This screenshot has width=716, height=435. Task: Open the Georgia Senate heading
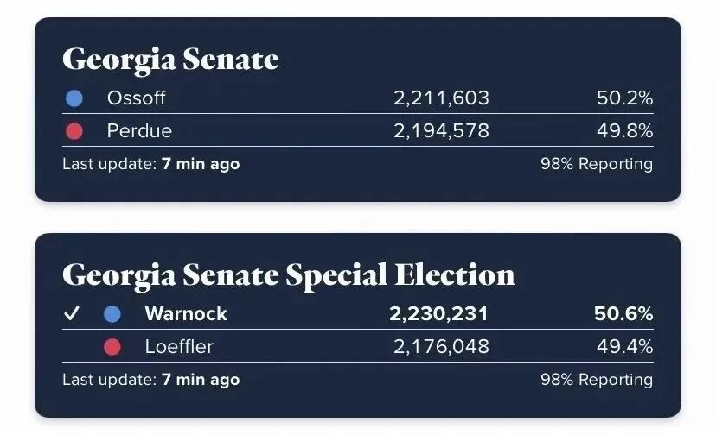click(170, 60)
